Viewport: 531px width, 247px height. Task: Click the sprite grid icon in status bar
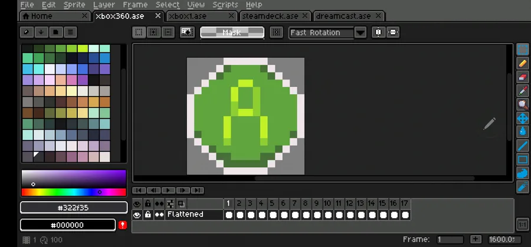click(x=26, y=240)
